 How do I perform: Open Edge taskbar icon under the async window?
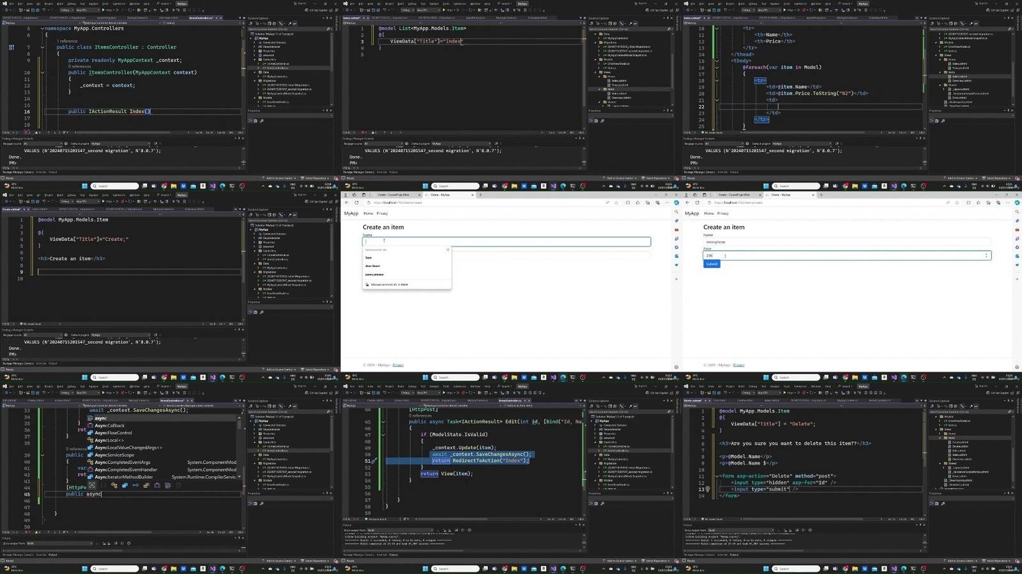(x=222, y=568)
